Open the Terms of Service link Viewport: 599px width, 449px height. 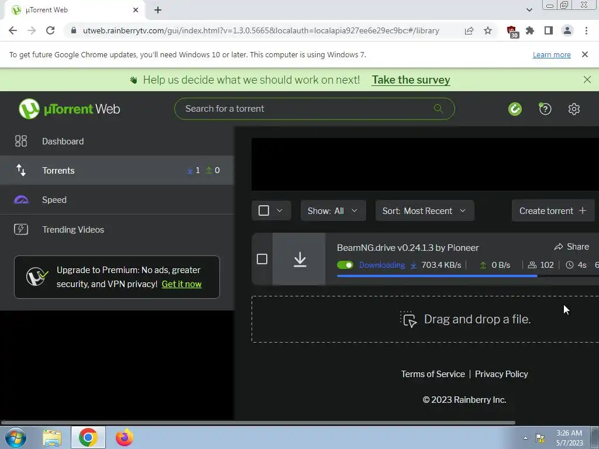point(433,374)
